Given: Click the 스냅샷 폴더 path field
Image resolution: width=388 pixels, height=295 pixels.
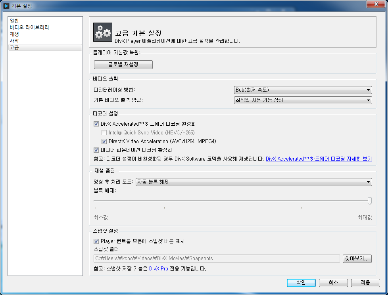Looking at the screenshot, I should (x=217, y=259).
